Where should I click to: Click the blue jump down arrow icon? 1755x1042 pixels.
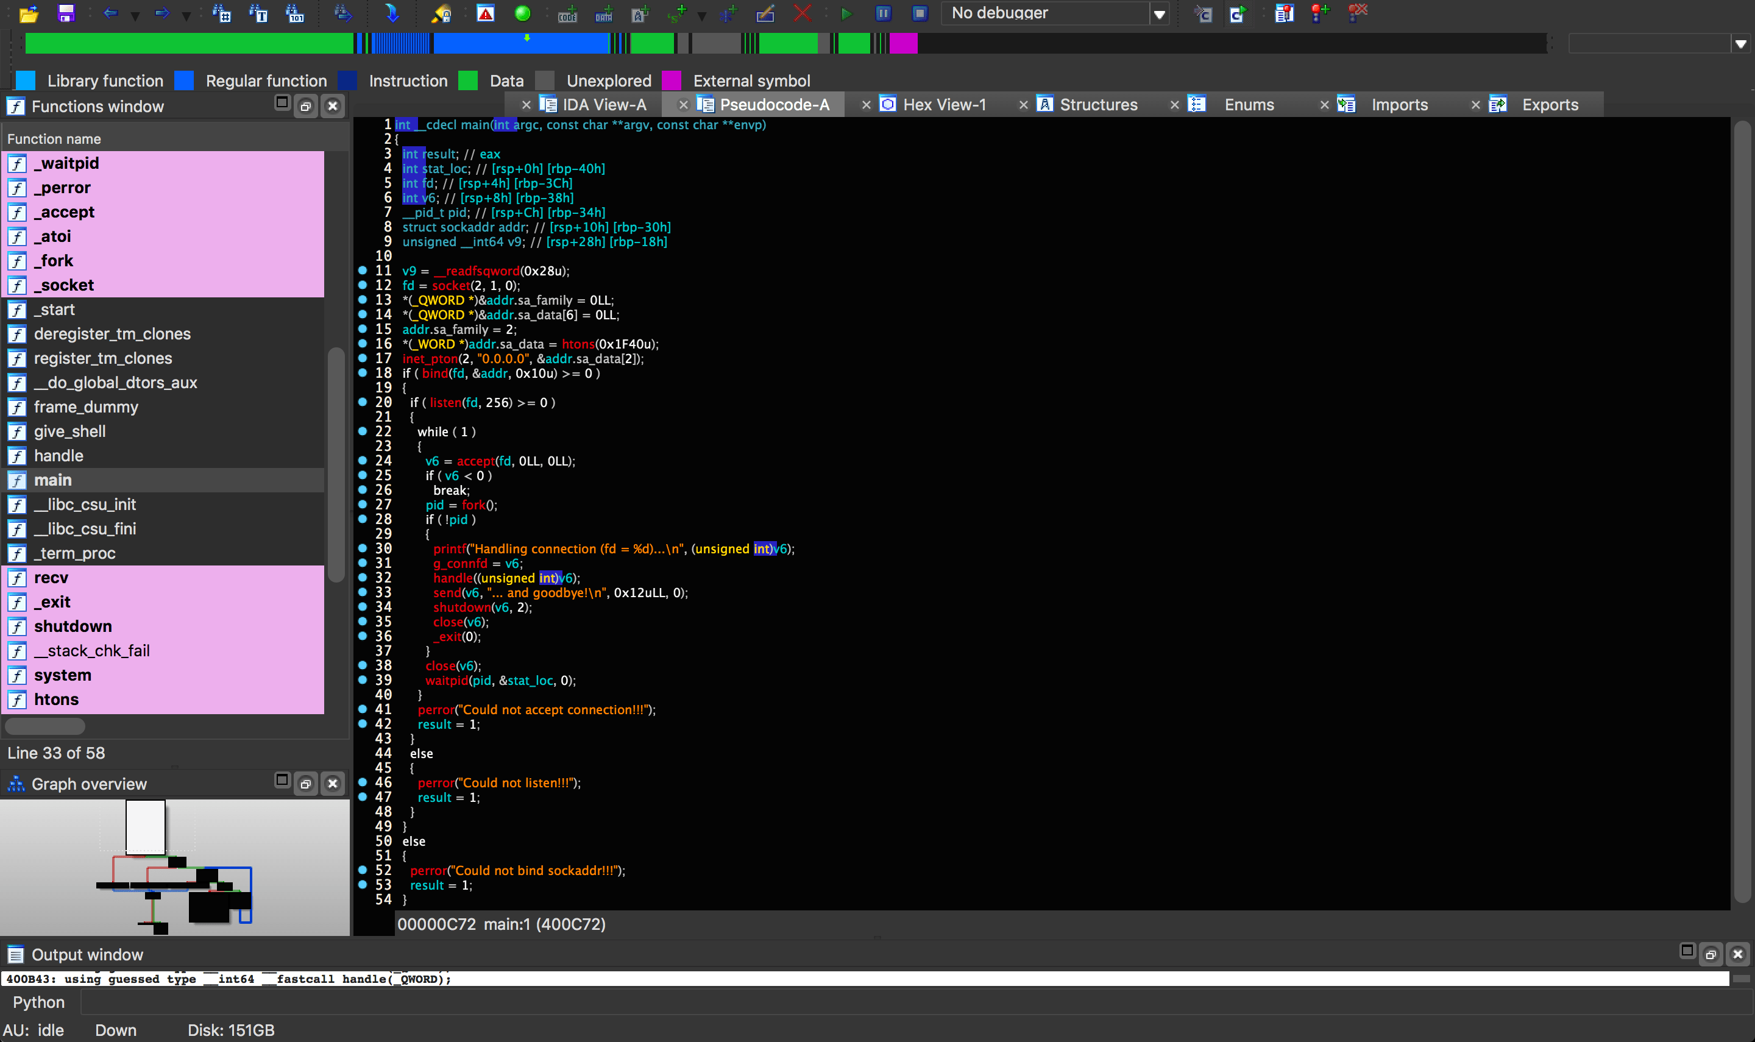point(392,13)
